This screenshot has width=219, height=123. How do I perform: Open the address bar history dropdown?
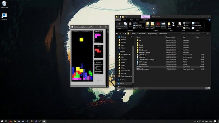182,33
